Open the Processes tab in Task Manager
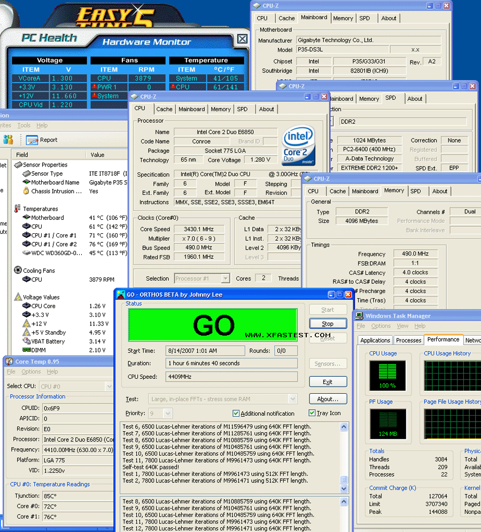This screenshot has width=481, height=532. 409,340
